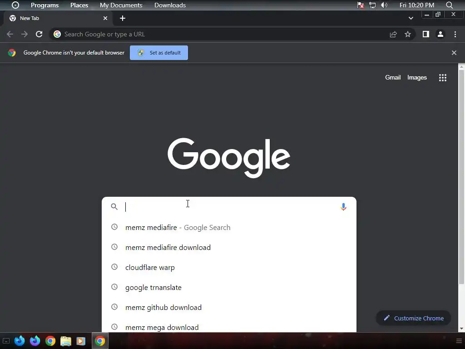Image resolution: width=465 pixels, height=349 pixels.
Task: Click Customize Chrome button
Action: 413,318
